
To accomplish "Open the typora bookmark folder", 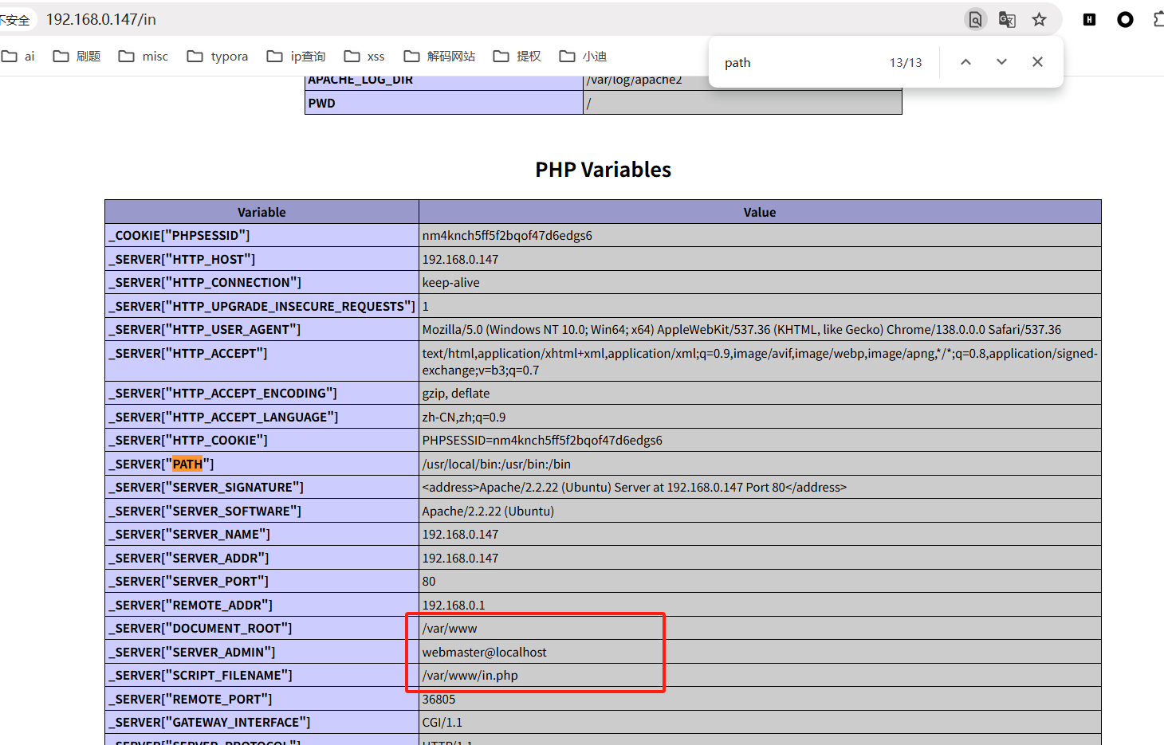I will pyautogui.click(x=218, y=57).
